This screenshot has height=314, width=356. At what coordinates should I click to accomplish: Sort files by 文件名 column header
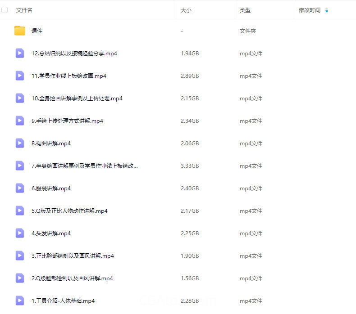pyautogui.click(x=24, y=10)
